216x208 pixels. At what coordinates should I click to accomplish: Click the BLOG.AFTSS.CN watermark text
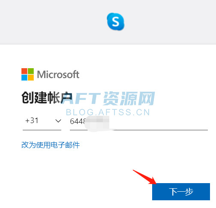click(108, 112)
